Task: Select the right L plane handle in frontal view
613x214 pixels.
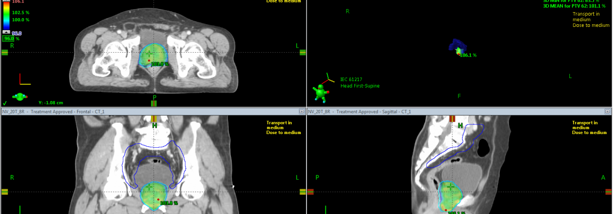Action: pos(302,192)
